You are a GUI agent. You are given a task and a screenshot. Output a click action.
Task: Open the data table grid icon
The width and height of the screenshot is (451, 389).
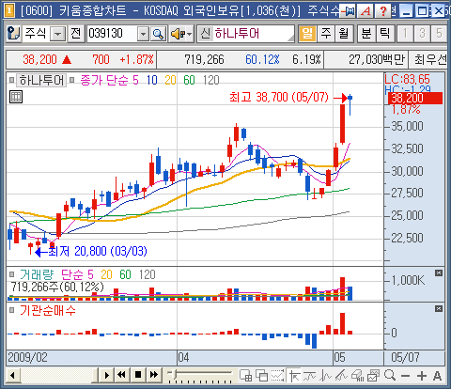(16, 97)
